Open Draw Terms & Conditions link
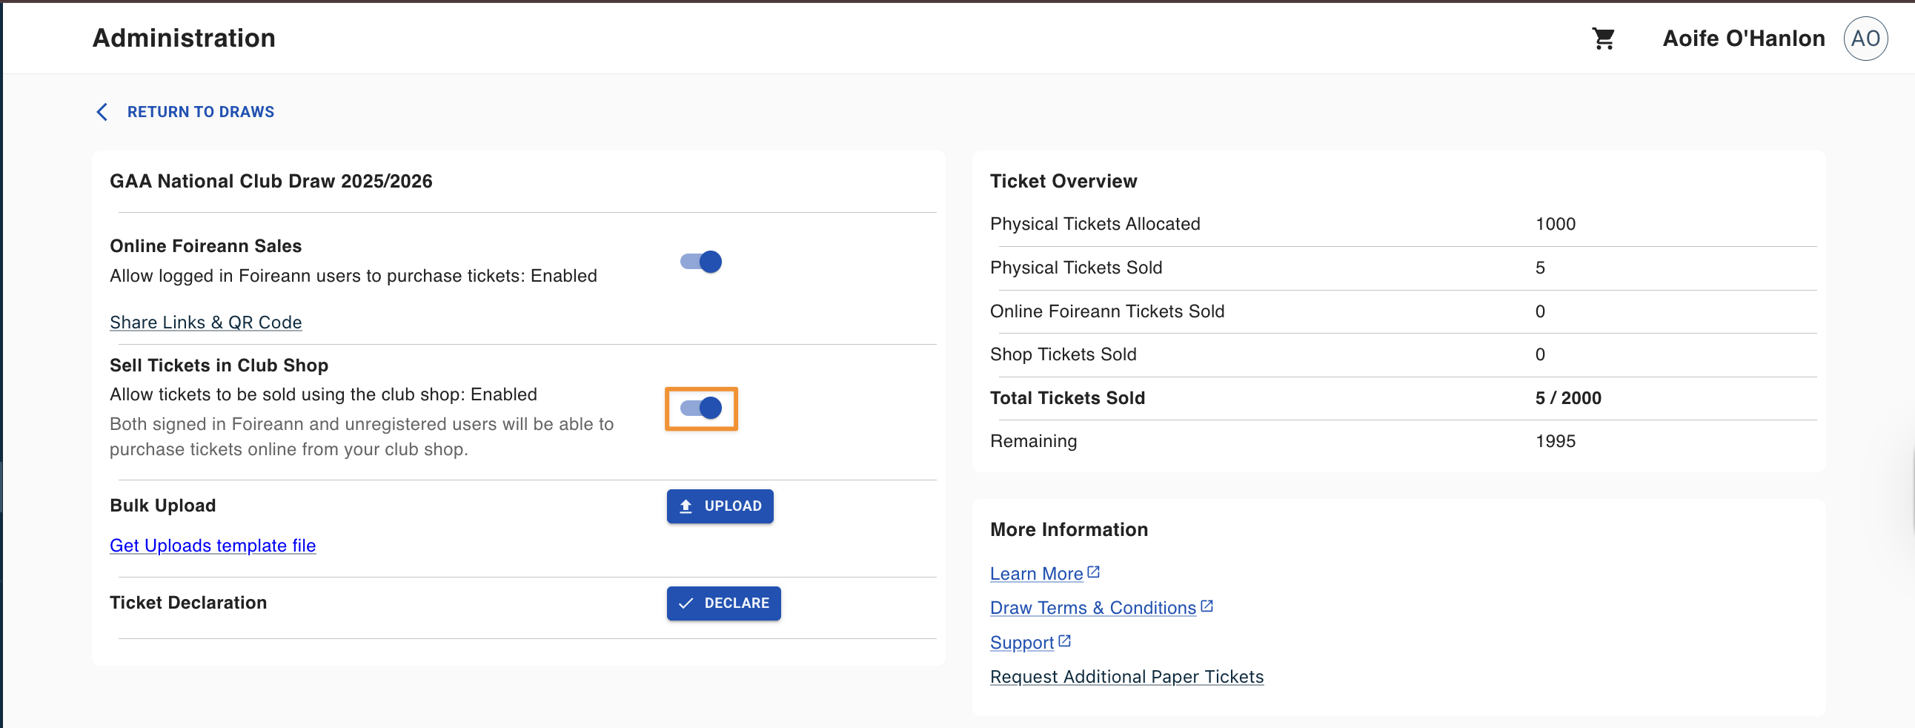 [1093, 608]
